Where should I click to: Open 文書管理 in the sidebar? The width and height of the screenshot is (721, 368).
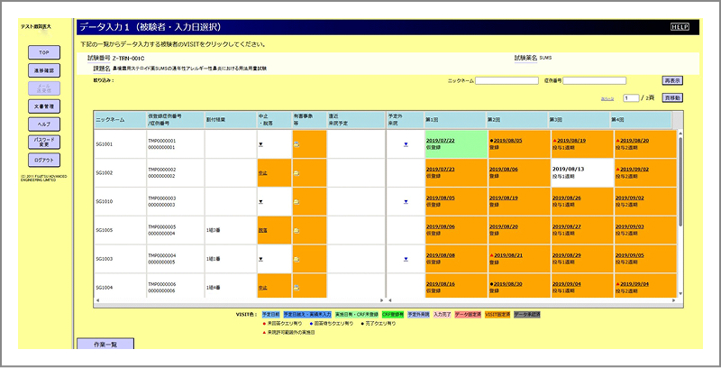click(43, 106)
